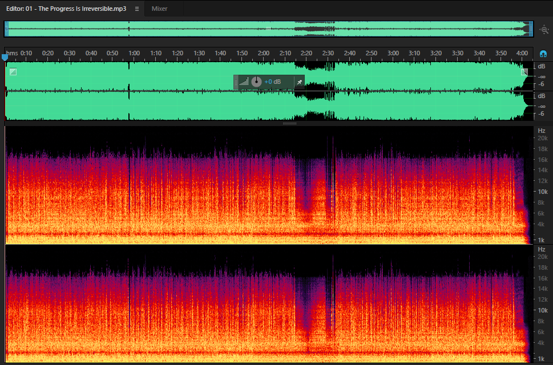Image resolution: width=553 pixels, height=365 pixels.
Task: Click the top spectrogram Hz label
Action: point(542,131)
